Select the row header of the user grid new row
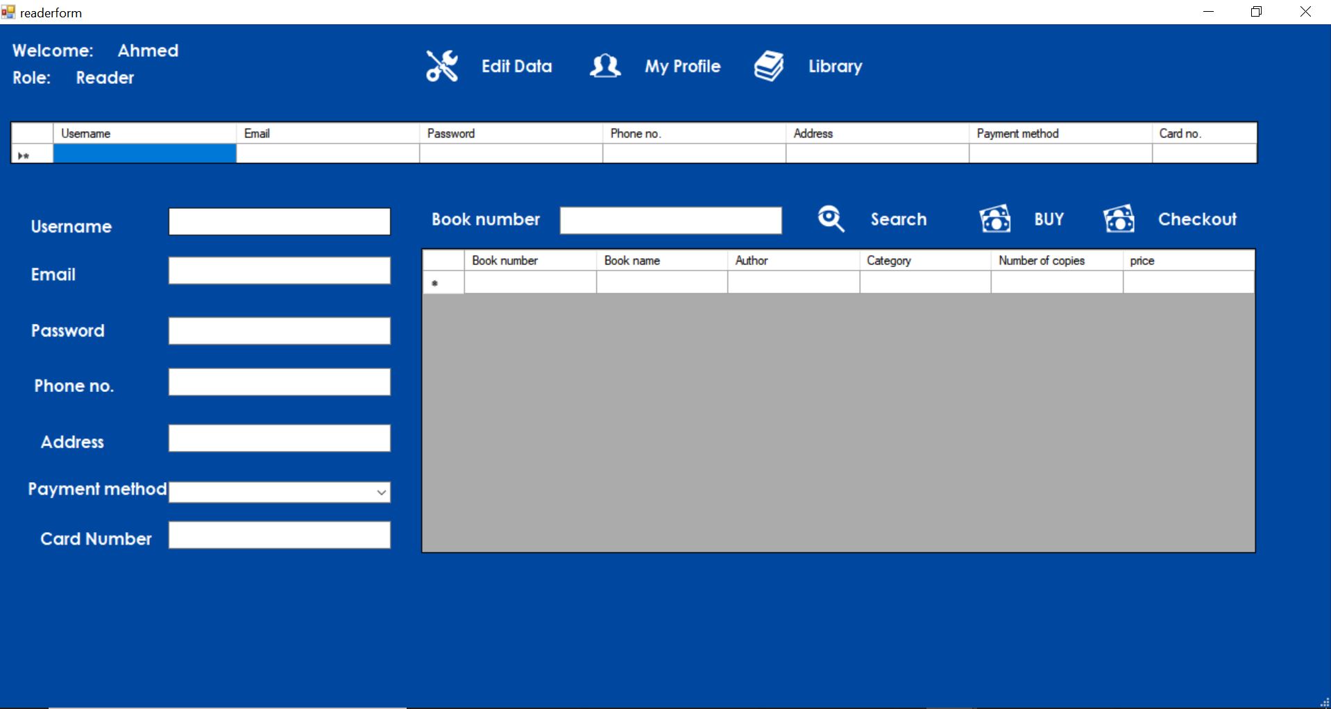Screen dimensions: 1331x709 (x=33, y=153)
